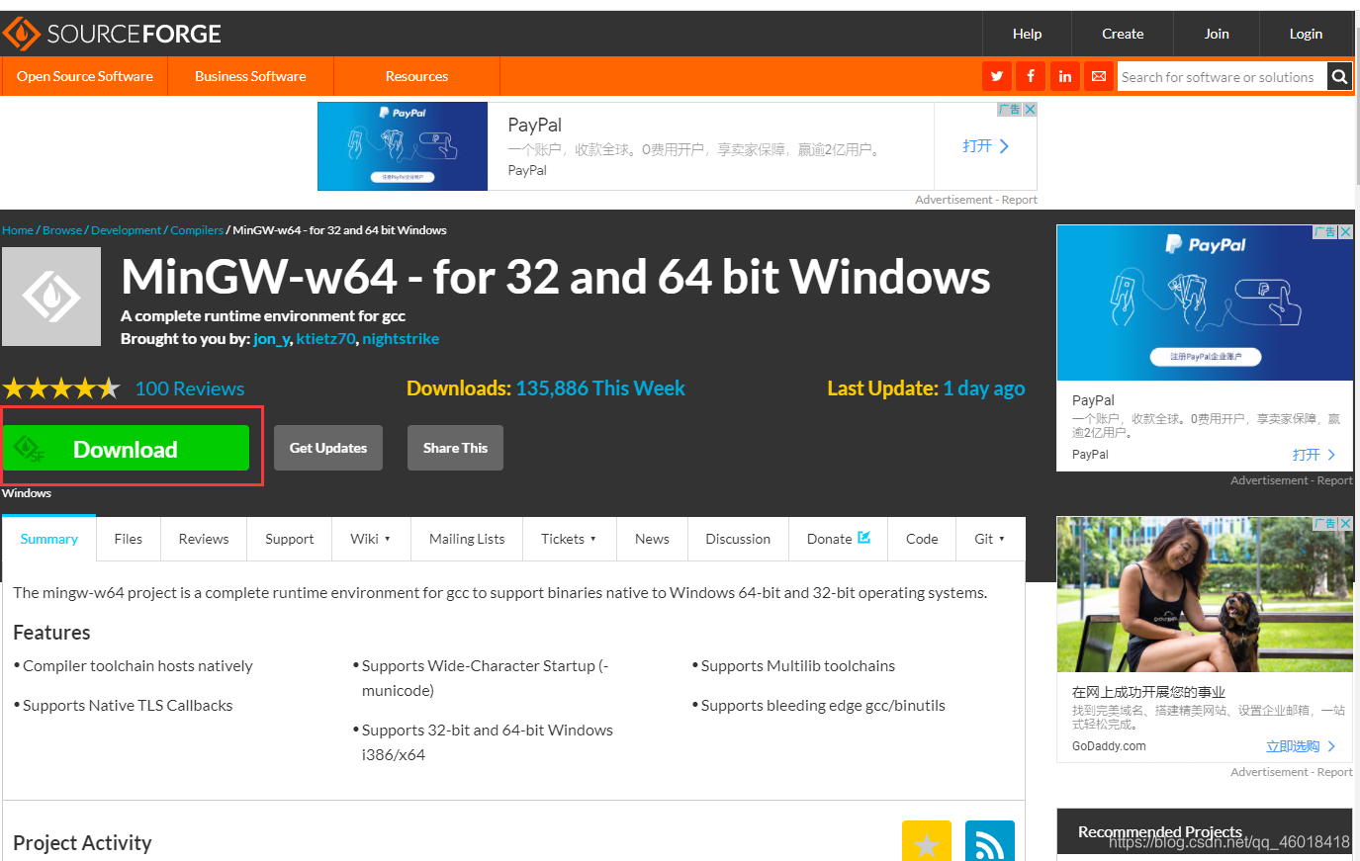Close the GoDaddy sidebar ad
Screen dimensions: 1360x861
click(1345, 523)
